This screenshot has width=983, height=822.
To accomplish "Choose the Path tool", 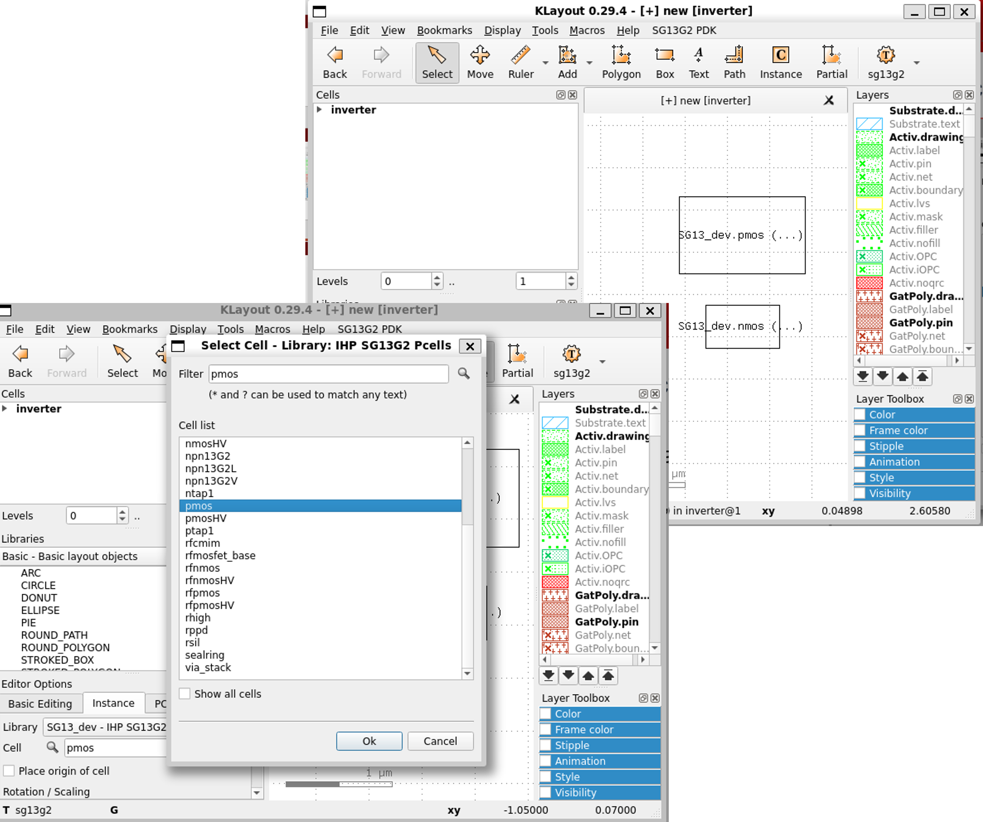I will click(734, 62).
